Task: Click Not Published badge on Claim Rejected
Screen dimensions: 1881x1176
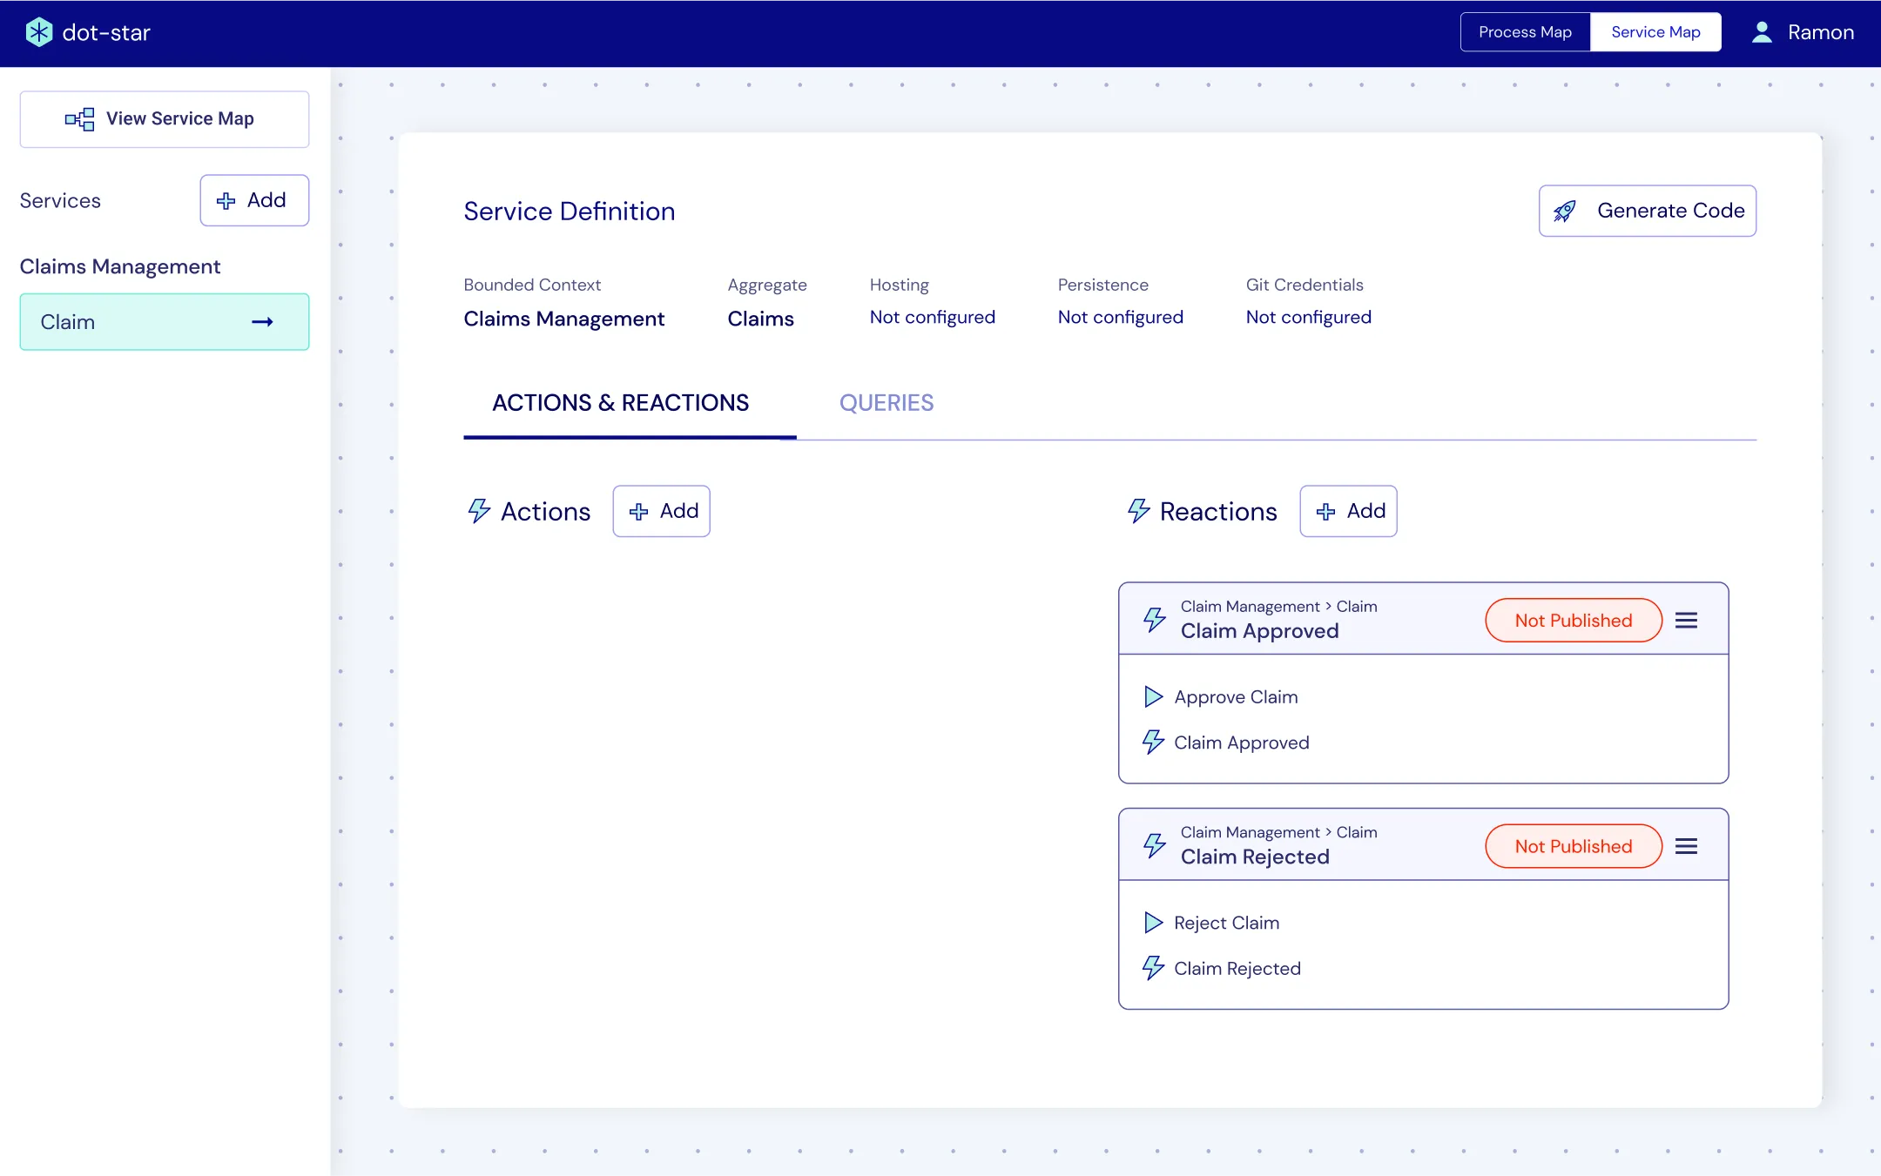Action: coord(1573,846)
